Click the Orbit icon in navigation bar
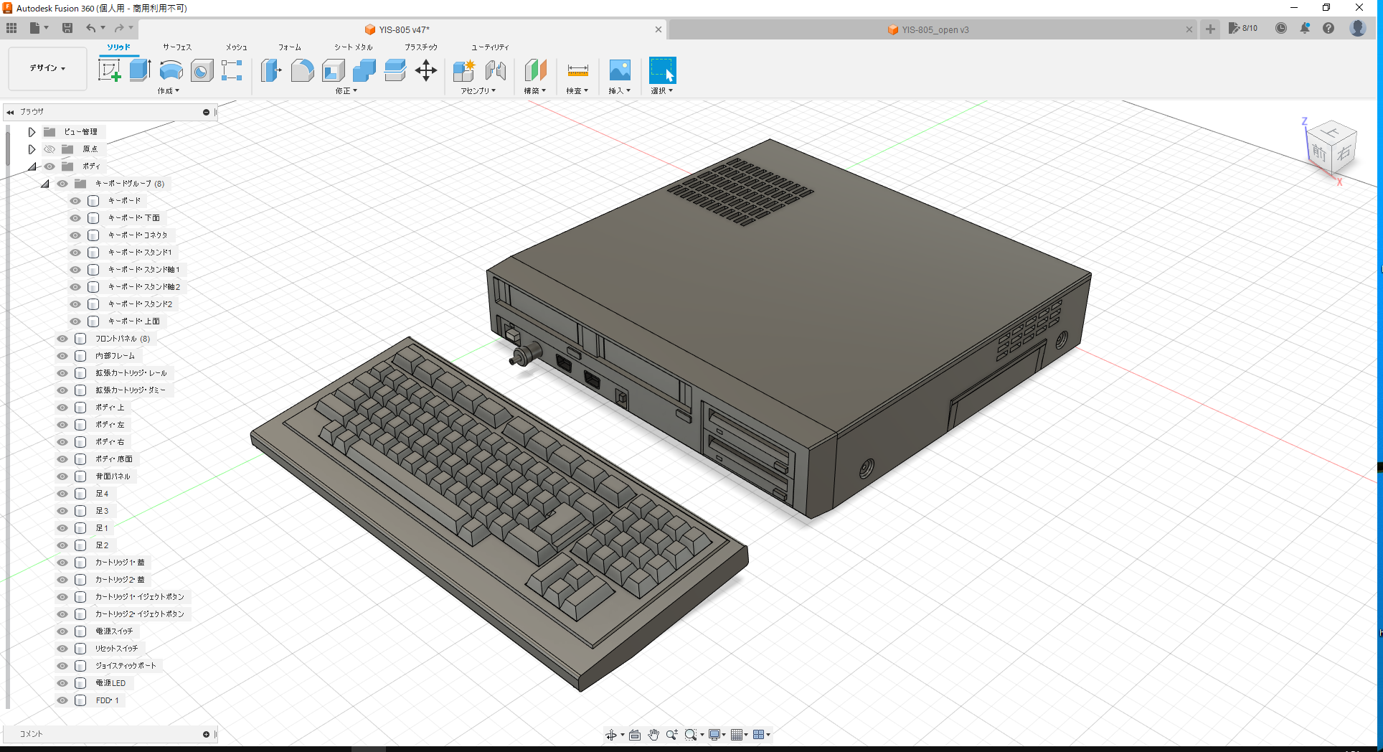The width and height of the screenshot is (1383, 752). 612,734
